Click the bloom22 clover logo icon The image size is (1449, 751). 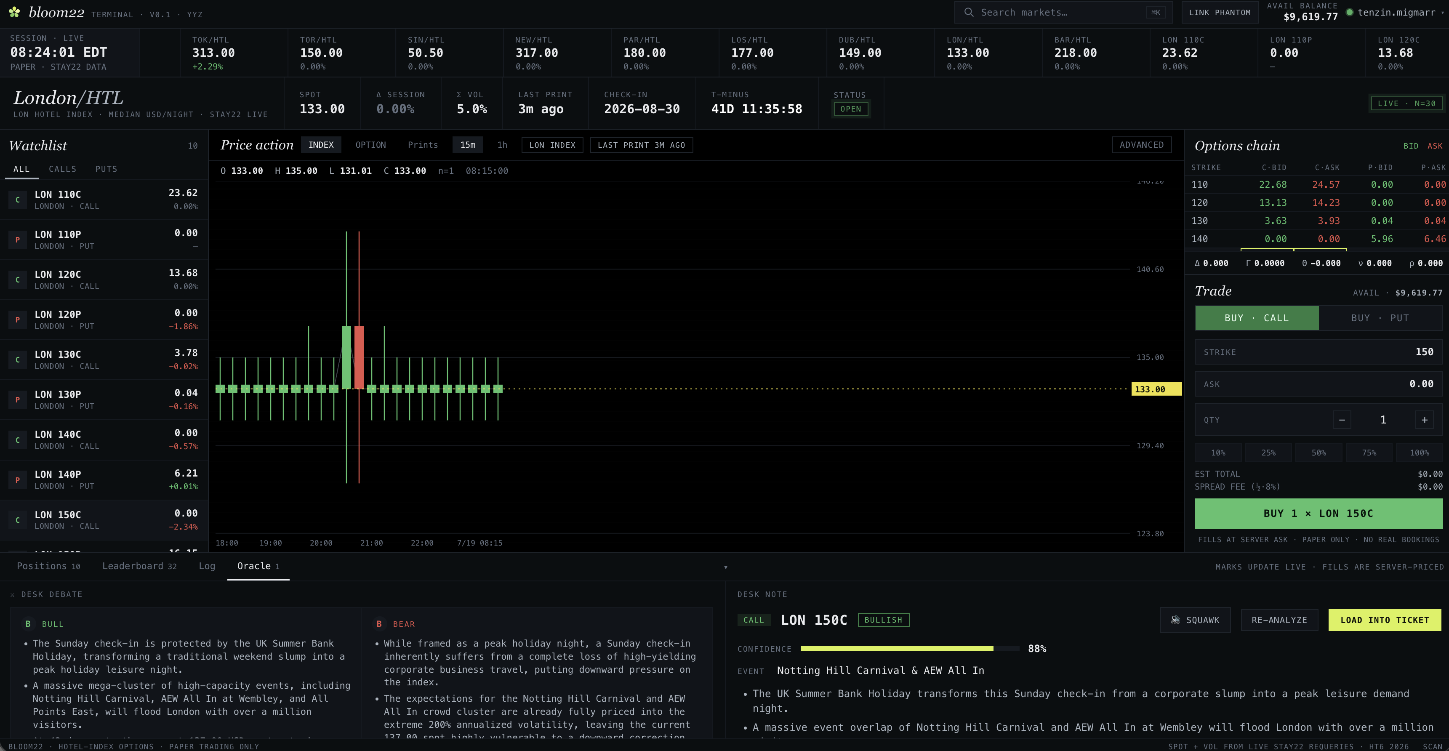(x=15, y=12)
